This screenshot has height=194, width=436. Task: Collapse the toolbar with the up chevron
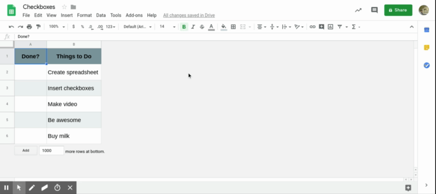point(412,27)
